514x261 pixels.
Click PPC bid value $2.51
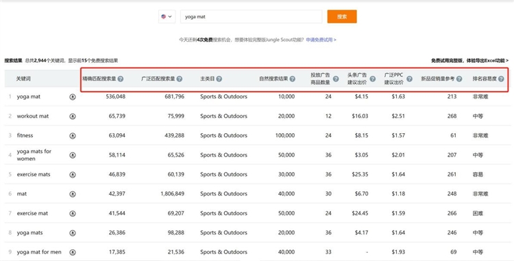(x=398, y=116)
